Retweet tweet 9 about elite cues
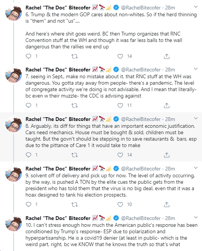The width and height of the screenshot is (202, 251). point(74,205)
